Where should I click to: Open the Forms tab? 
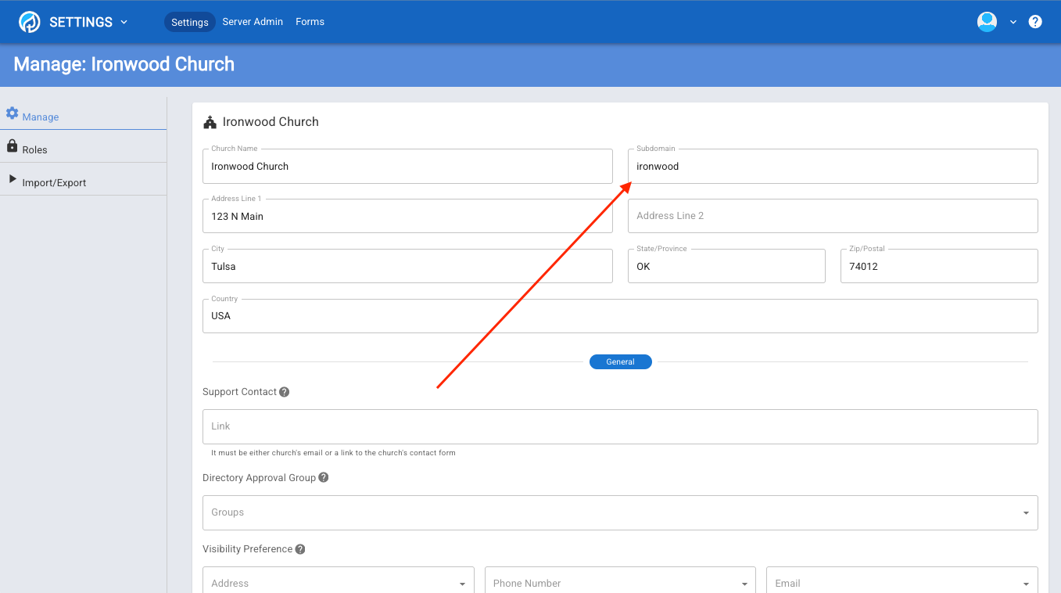[310, 22]
